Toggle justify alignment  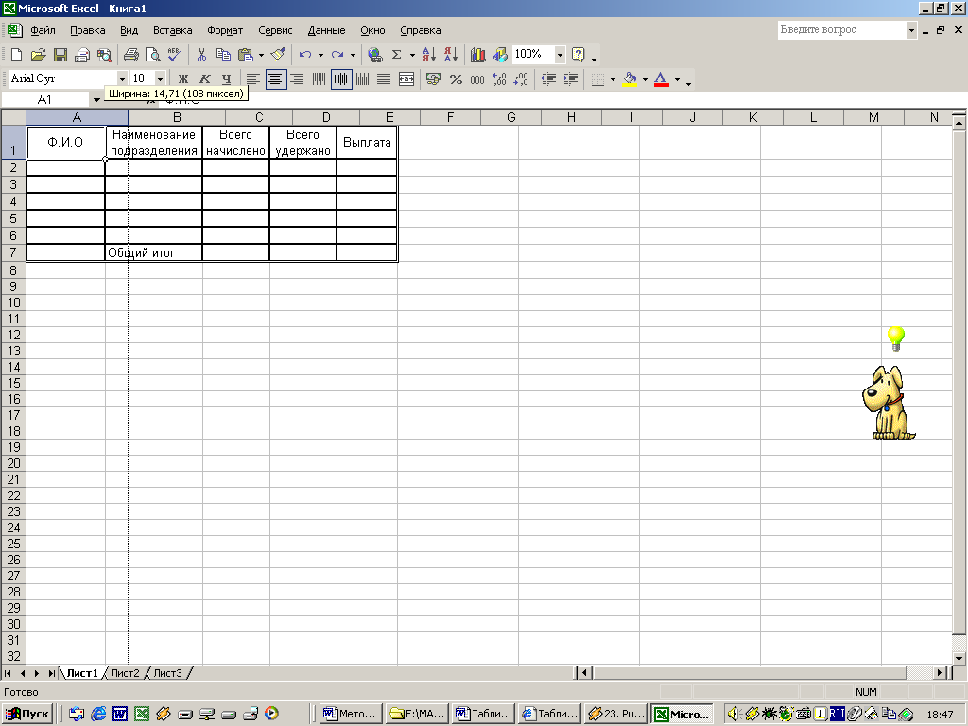[384, 79]
